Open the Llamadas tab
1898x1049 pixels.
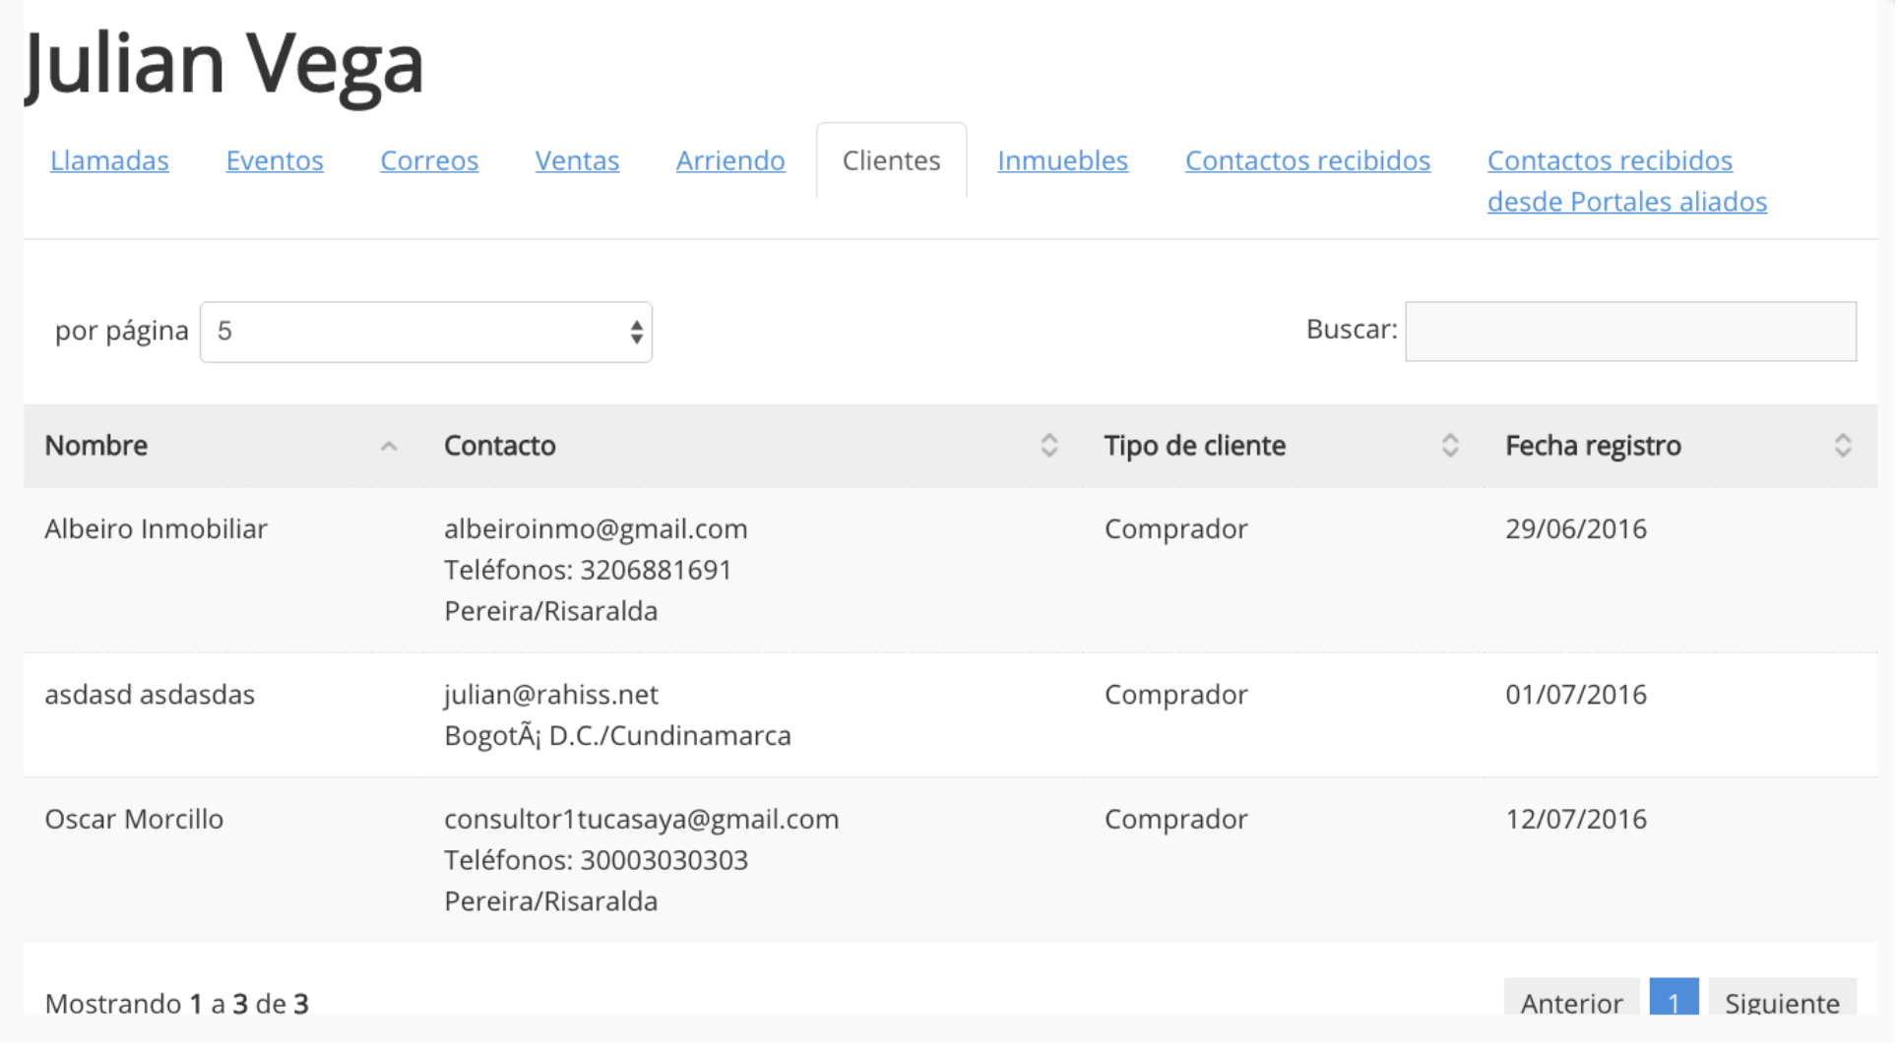109,160
